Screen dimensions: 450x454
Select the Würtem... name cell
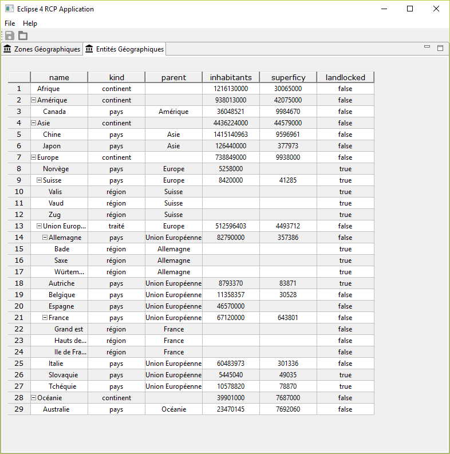(x=59, y=271)
